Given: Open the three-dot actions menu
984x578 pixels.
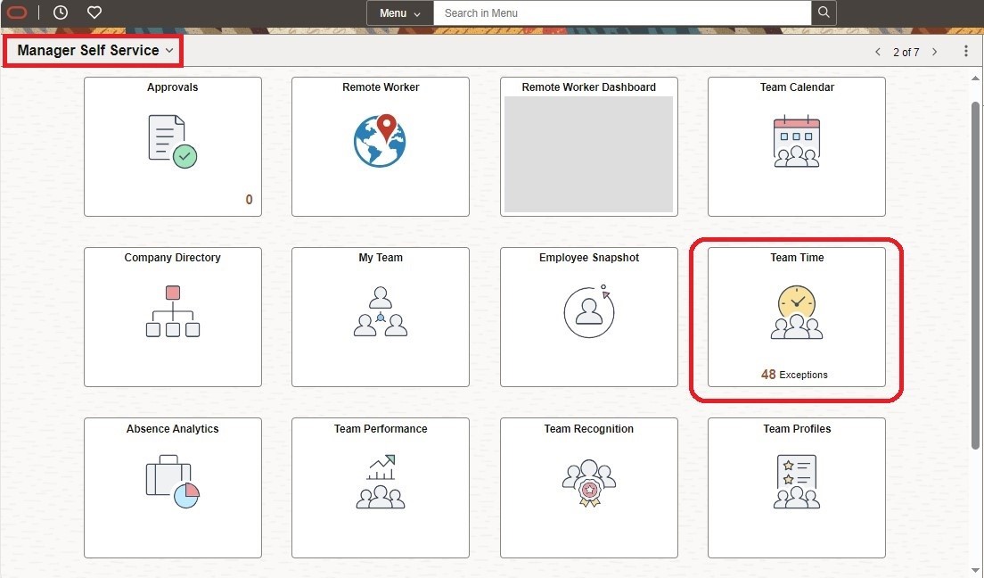Looking at the screenshot, I should click(965, 52).
